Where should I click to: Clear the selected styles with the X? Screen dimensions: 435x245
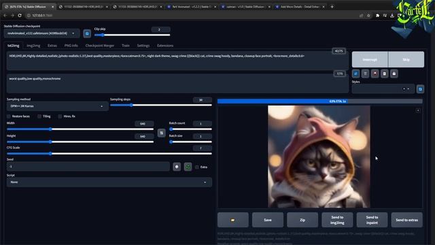coord(404,89)
